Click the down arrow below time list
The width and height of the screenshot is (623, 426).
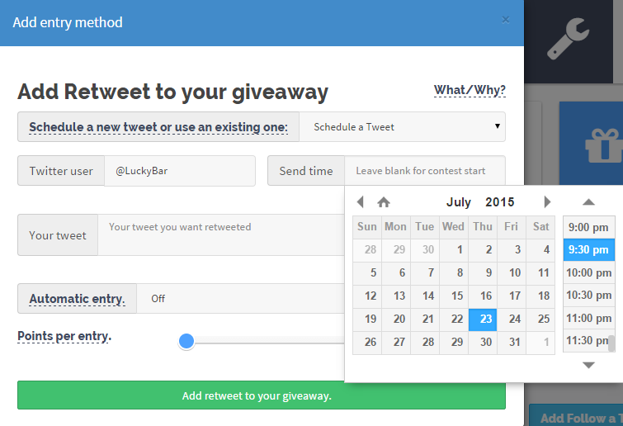[x=588, y=365]
